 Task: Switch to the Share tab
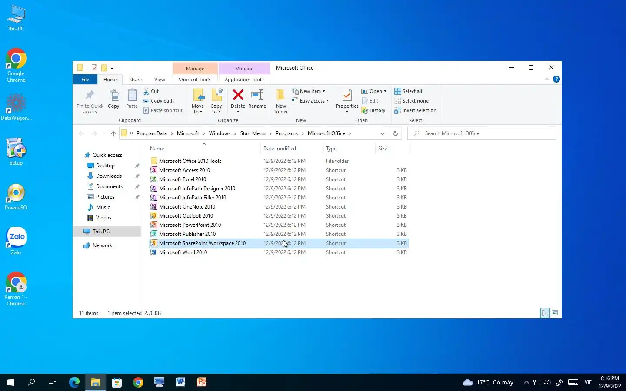pos(135,80)
